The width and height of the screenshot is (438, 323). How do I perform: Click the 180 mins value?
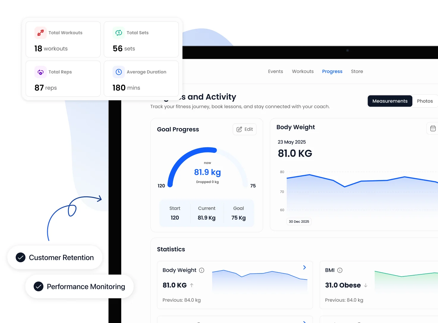point(126,88)
